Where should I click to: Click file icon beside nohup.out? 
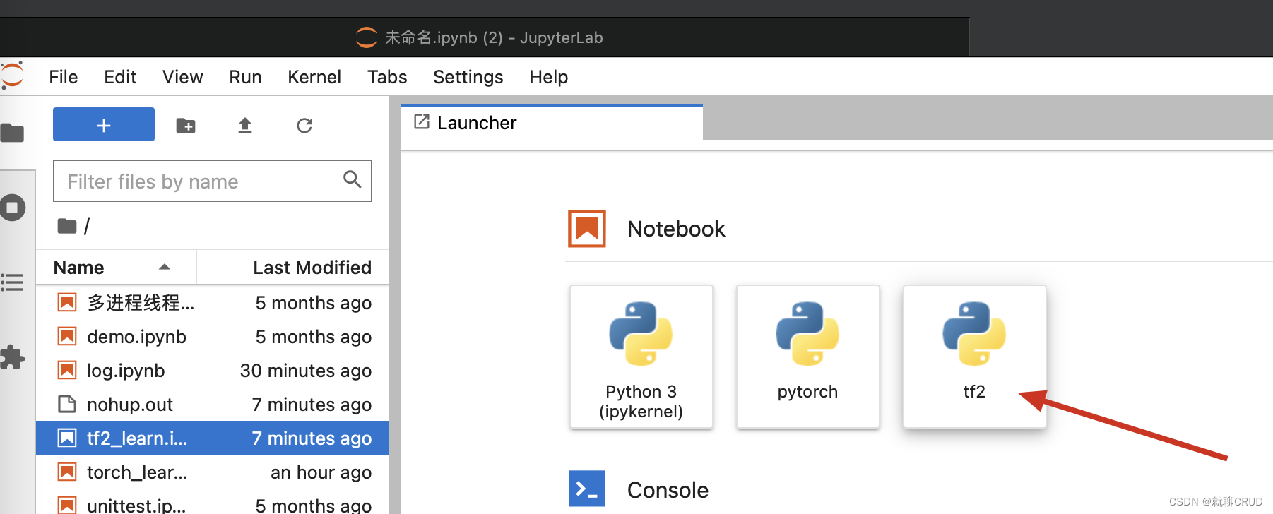(x=67, y=404)
